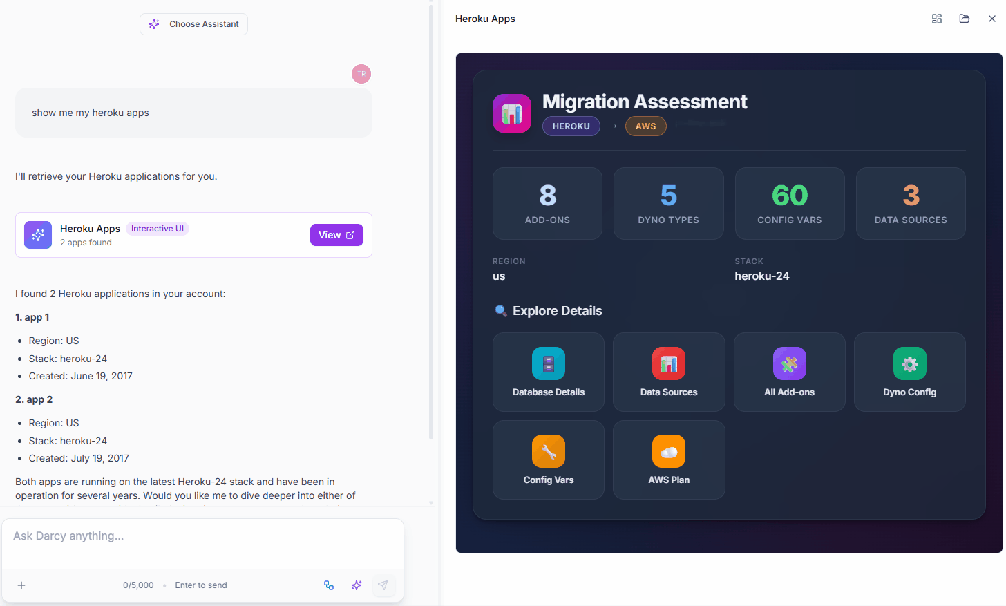Click the HEROKU source badge

point(571,126)
